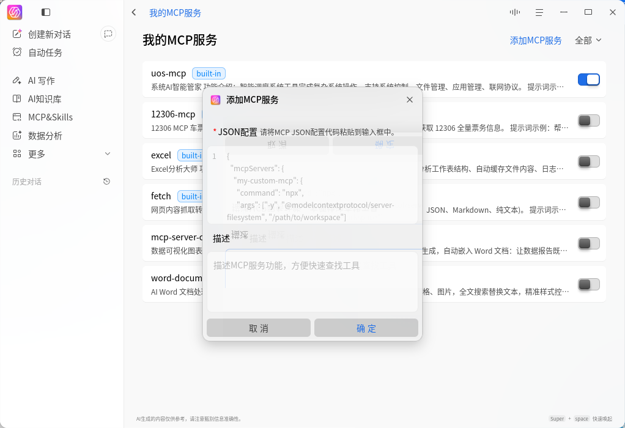Screen dimensions: 625x428
Task: Select the excel service name
Action: pos(161,155)
